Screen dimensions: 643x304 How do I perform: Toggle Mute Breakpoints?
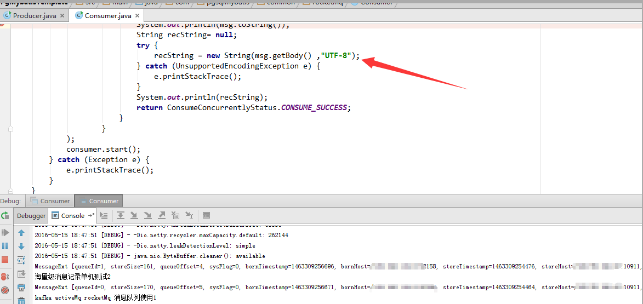5,290
